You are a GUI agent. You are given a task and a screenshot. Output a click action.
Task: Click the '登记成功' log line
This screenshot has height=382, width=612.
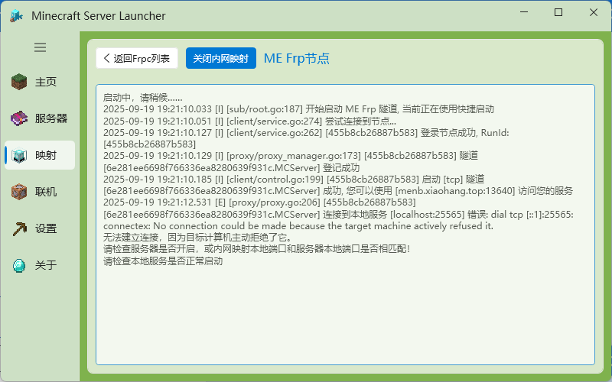click(291, 162)
